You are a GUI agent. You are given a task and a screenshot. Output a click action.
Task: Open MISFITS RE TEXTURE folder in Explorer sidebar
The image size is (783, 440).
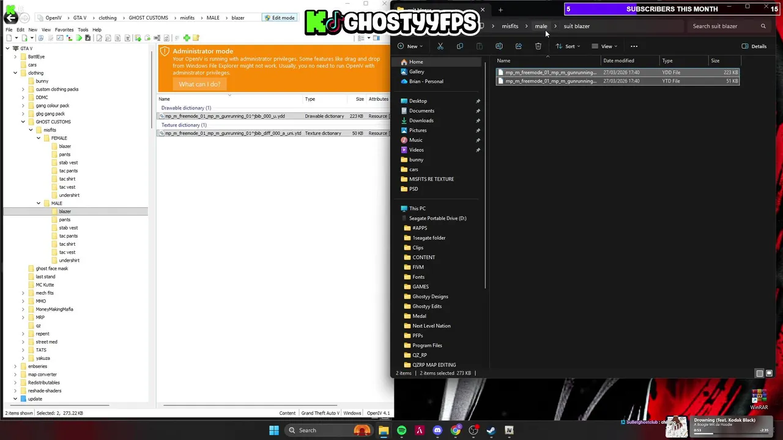coord(431,179)
